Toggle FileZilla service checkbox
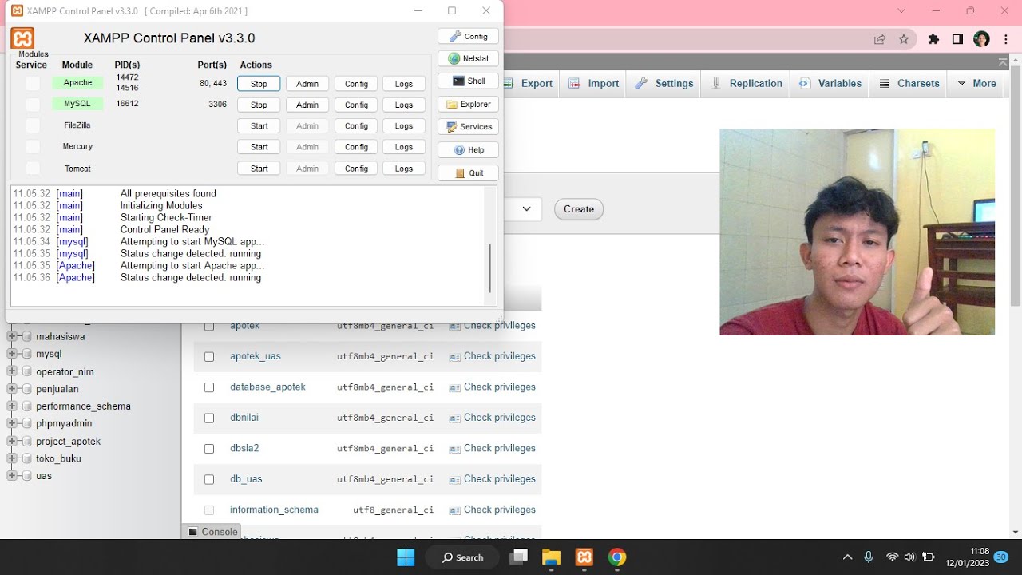Image resolution: width=1022 pixels, height=575 pixels. (x=33, y=125)
